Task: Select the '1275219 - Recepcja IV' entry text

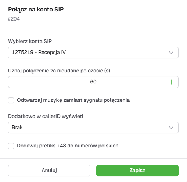Action: [39, 53]
